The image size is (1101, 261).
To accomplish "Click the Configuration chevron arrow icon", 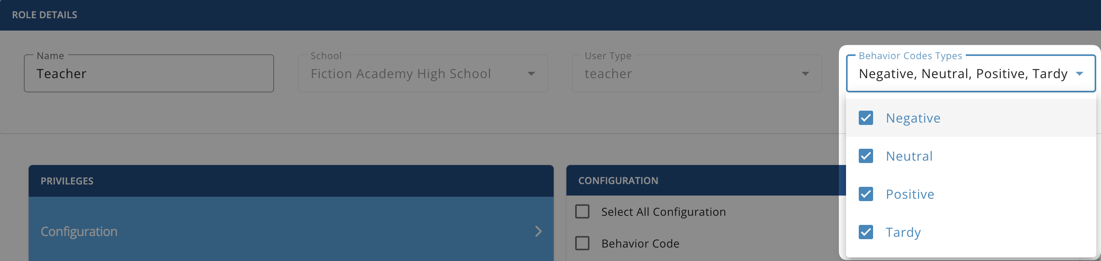I will pyautogui.click(x=538, y=231).
